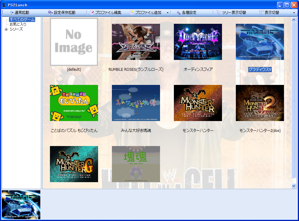The image size is (299, 221).
Task: Select the もじぴったん game thumbnail
Action: 74,103
